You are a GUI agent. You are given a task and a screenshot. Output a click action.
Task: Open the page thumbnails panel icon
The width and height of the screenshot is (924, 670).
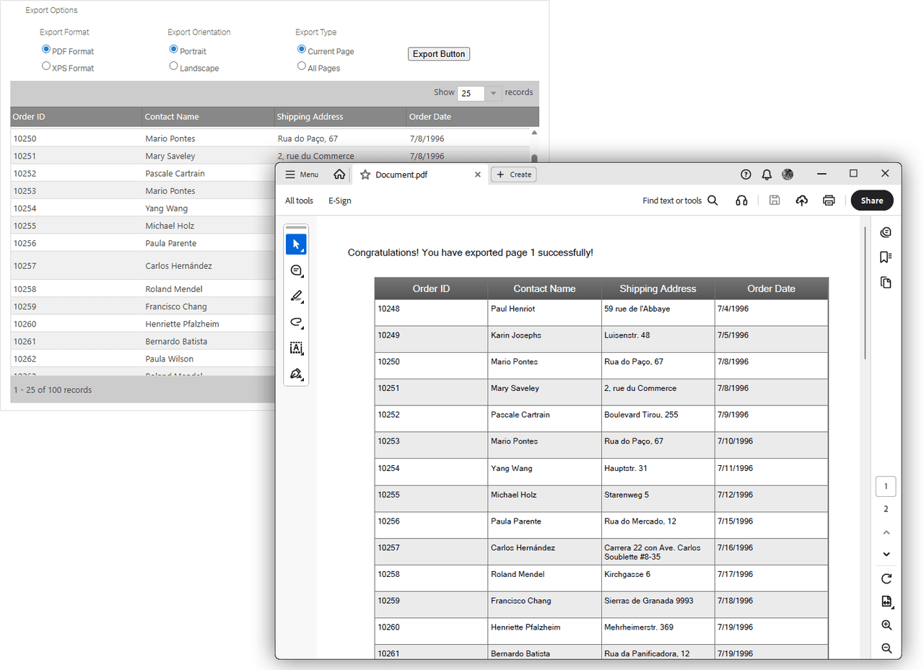886,282
